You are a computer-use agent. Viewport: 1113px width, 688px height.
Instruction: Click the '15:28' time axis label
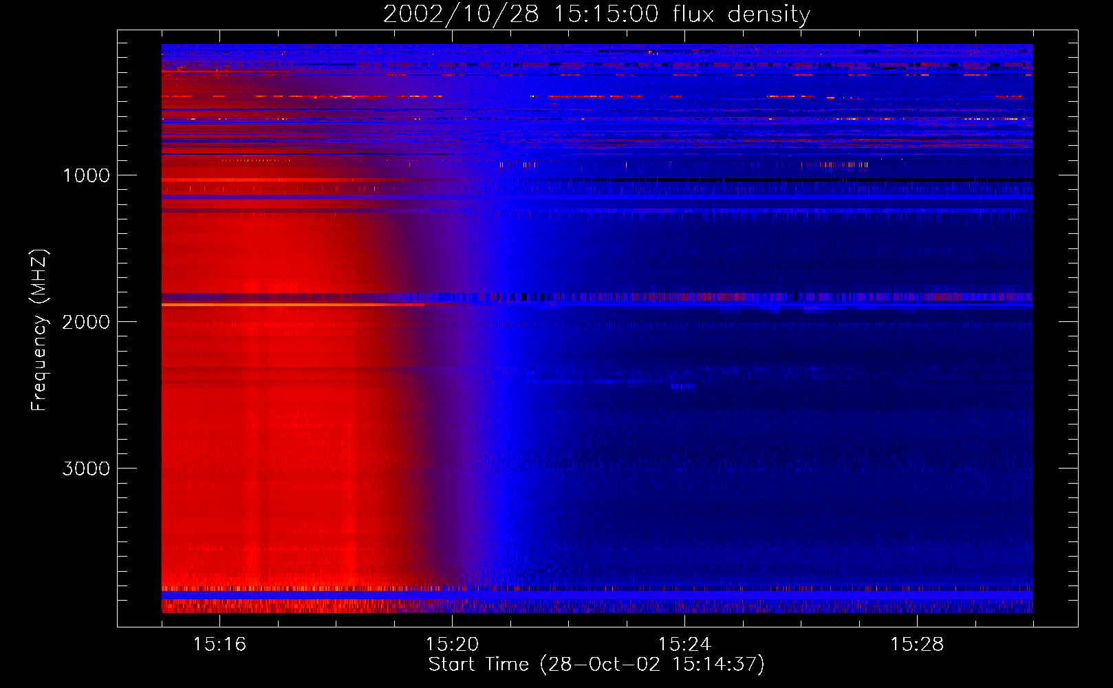pos(917,644)
